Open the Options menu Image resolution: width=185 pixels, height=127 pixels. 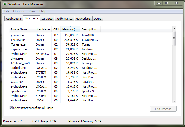[19, 11]
